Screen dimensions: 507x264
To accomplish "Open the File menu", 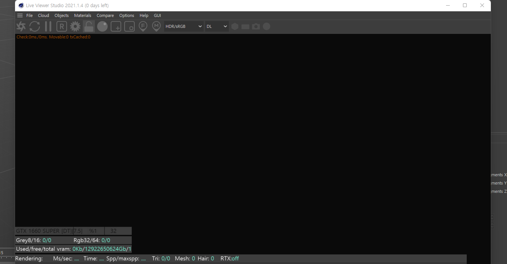I will tap(29, 15).
